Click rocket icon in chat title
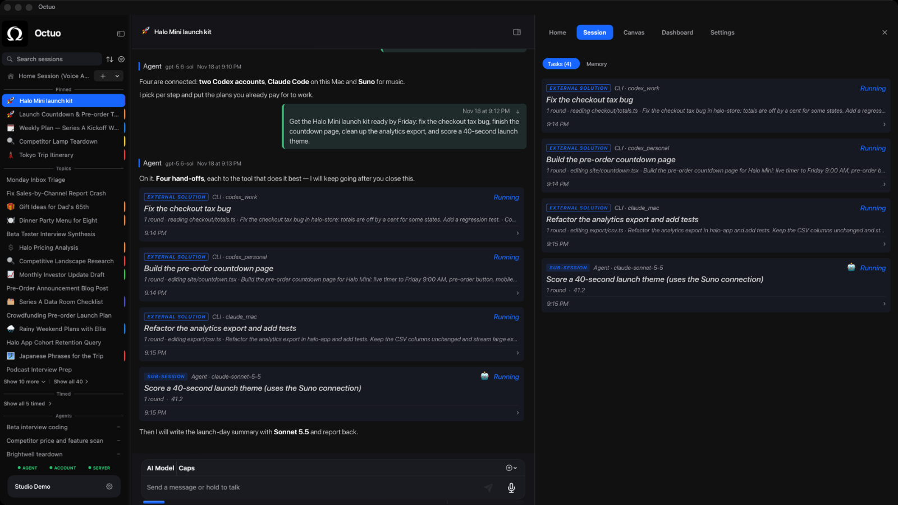The width and height of the screenshot is (898, 505). tap(146, 31)
